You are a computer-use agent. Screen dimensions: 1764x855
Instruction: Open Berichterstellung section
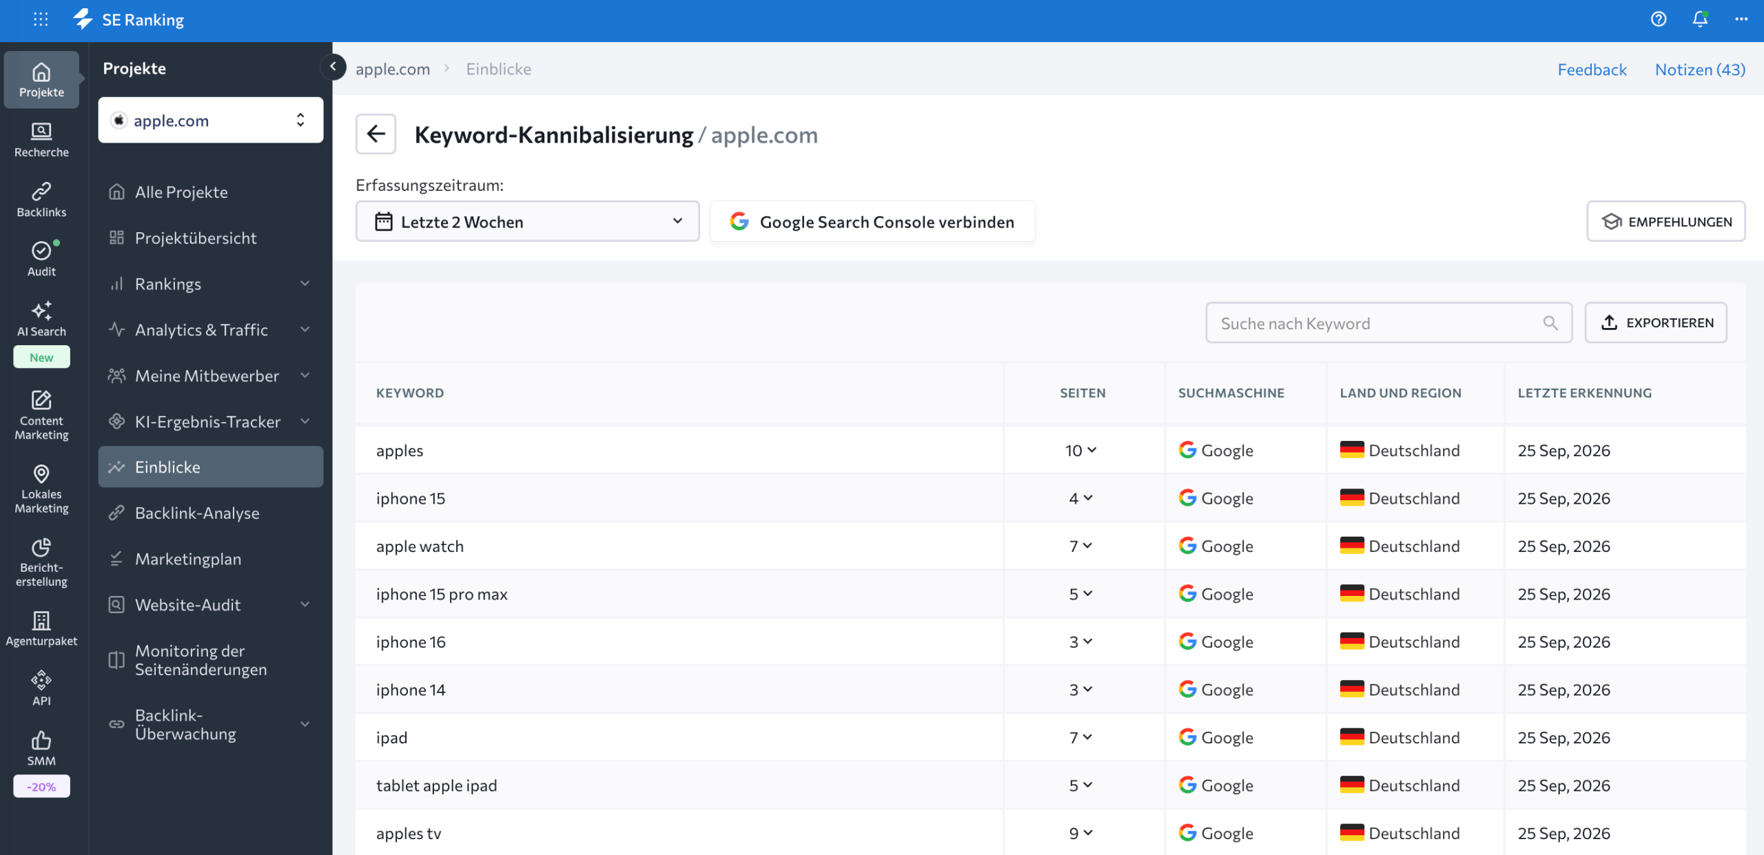[41, 563]
